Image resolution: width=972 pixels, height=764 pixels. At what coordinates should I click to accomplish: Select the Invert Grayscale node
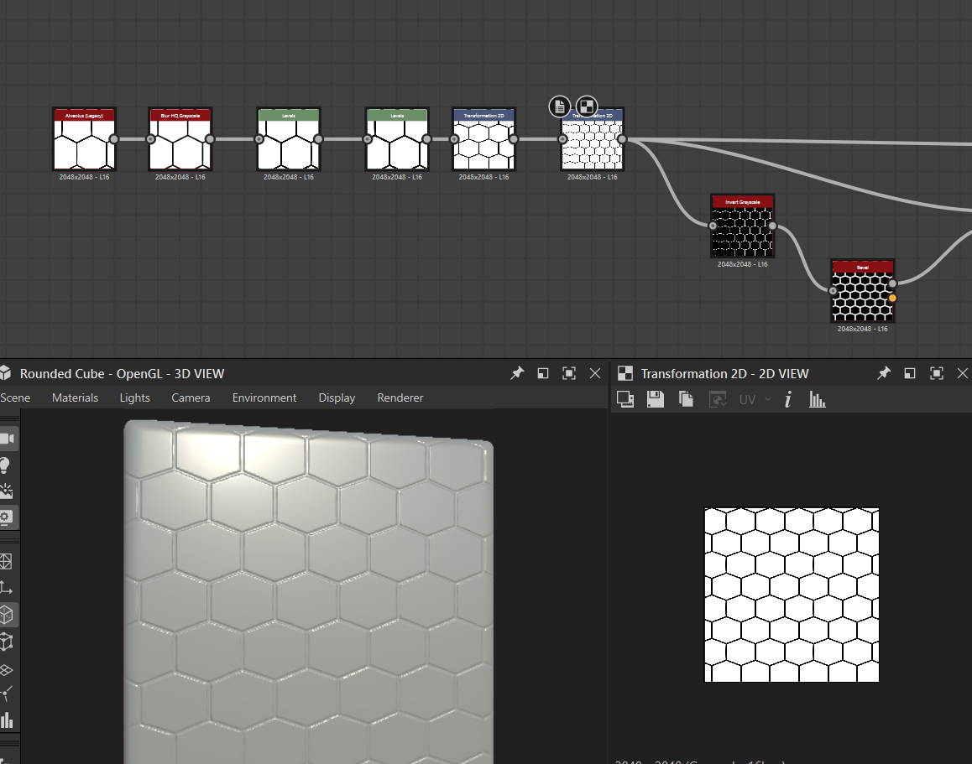click(743, 226)
